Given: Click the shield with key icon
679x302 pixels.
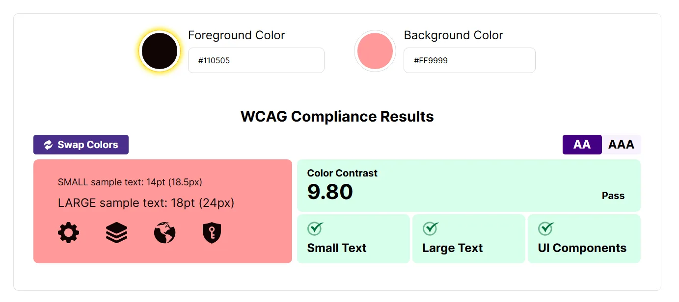Looking at the screenshot, I should click(x=211, y=232).
